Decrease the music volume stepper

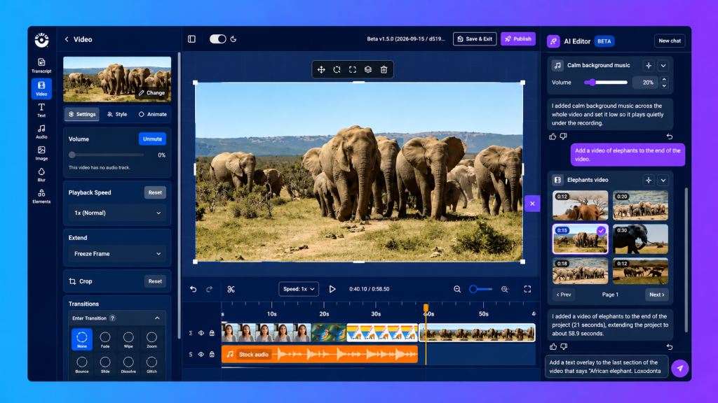click(664, 85)
